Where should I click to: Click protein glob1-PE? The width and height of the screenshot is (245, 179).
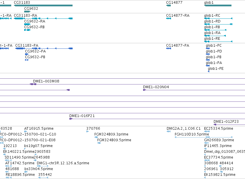(x=216, y=69)
